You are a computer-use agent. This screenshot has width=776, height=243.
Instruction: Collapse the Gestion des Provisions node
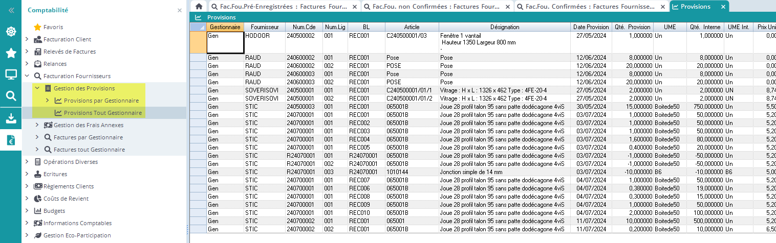37,88
